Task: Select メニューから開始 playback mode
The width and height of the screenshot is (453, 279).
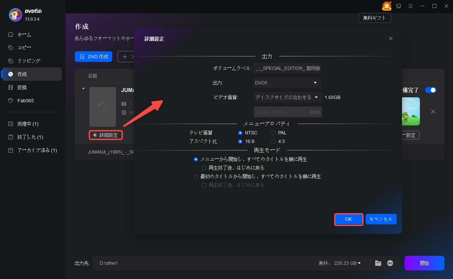Action: (x=196, y=159)
